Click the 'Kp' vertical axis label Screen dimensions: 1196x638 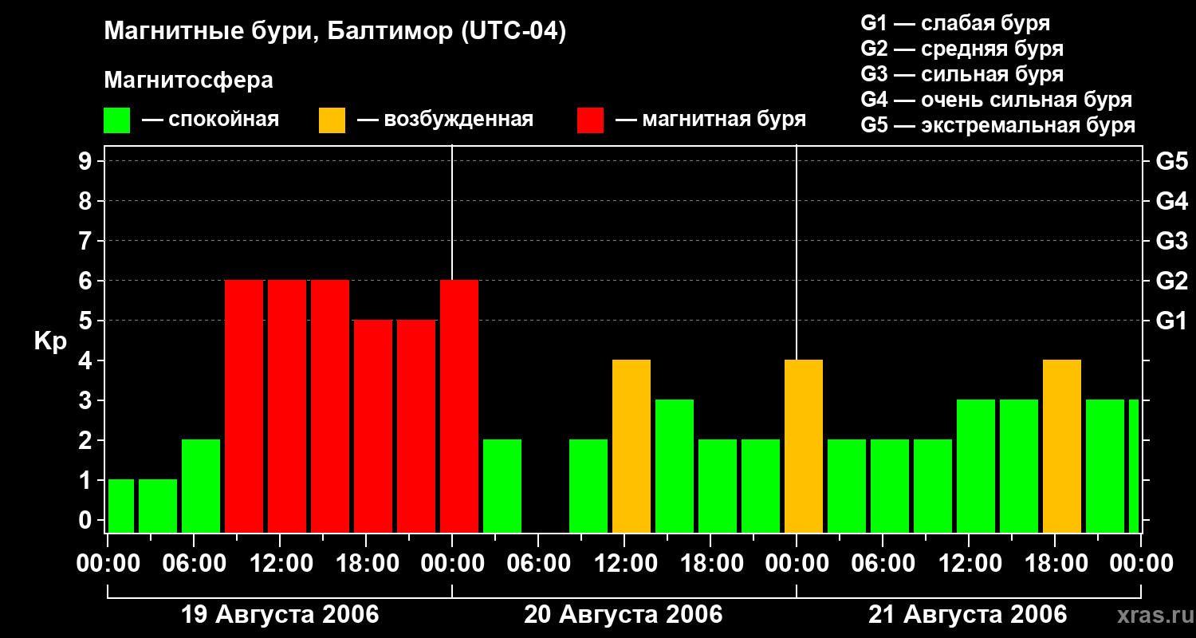point(50,341)
